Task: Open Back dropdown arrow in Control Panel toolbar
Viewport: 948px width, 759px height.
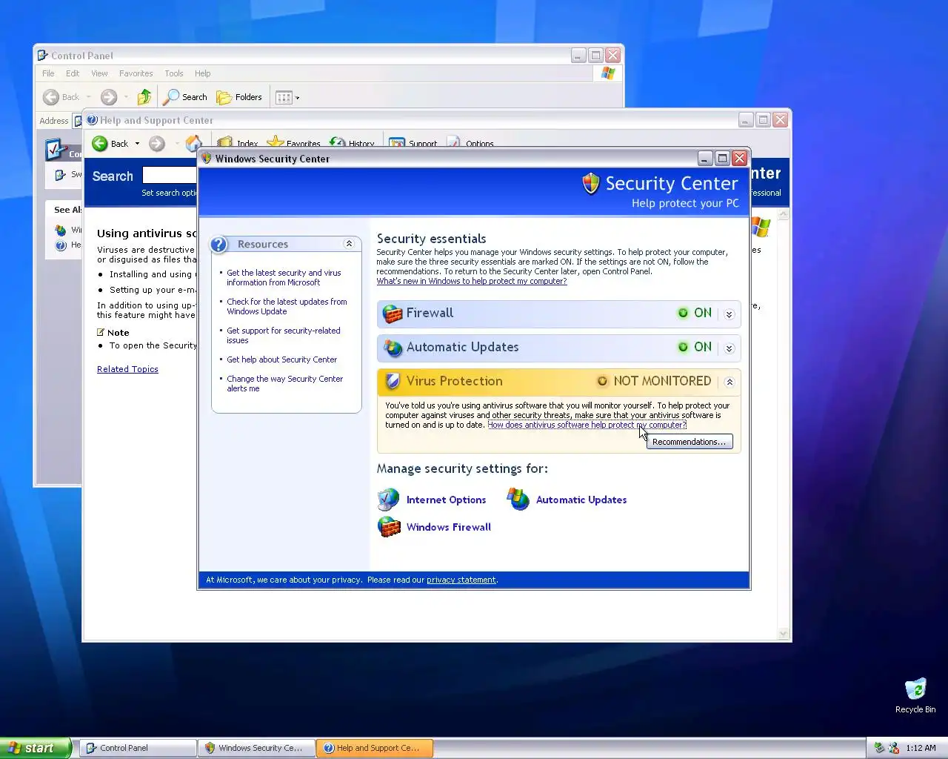Action: pos(89,97)
